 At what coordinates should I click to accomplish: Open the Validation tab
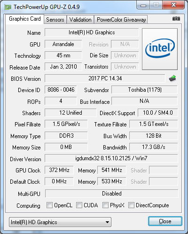coord(80,20)
